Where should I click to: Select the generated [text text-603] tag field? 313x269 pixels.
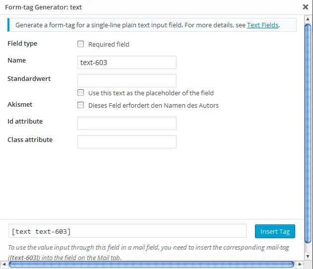127,231
